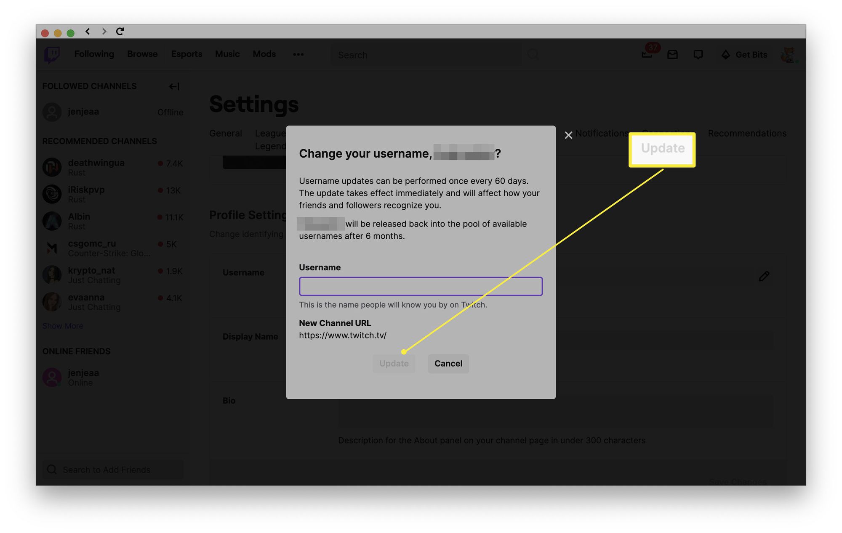Click the pencil edit icon for Username

coord(764,276)
